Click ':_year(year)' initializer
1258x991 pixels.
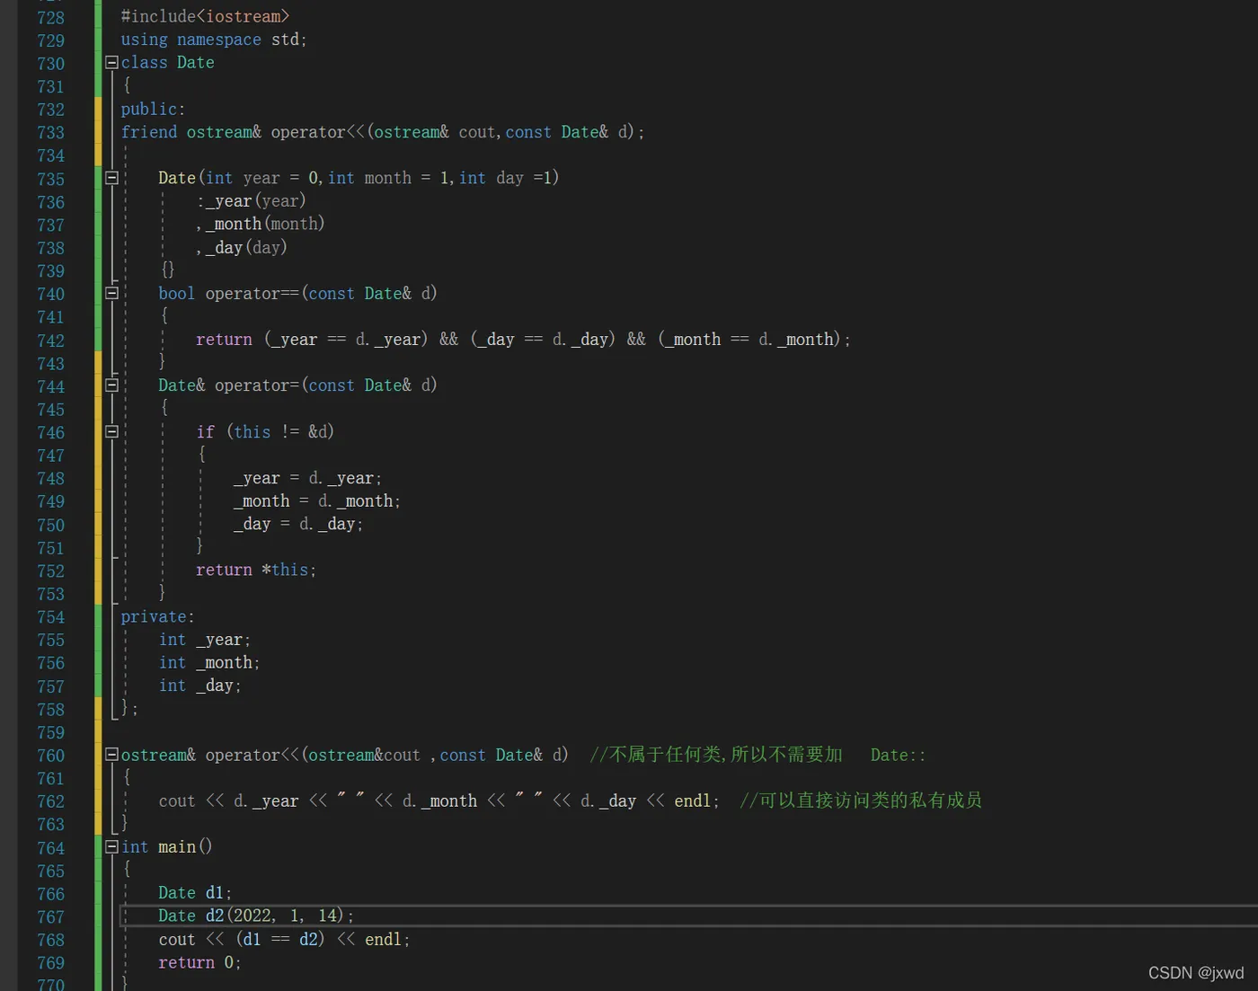click(252, 200)
